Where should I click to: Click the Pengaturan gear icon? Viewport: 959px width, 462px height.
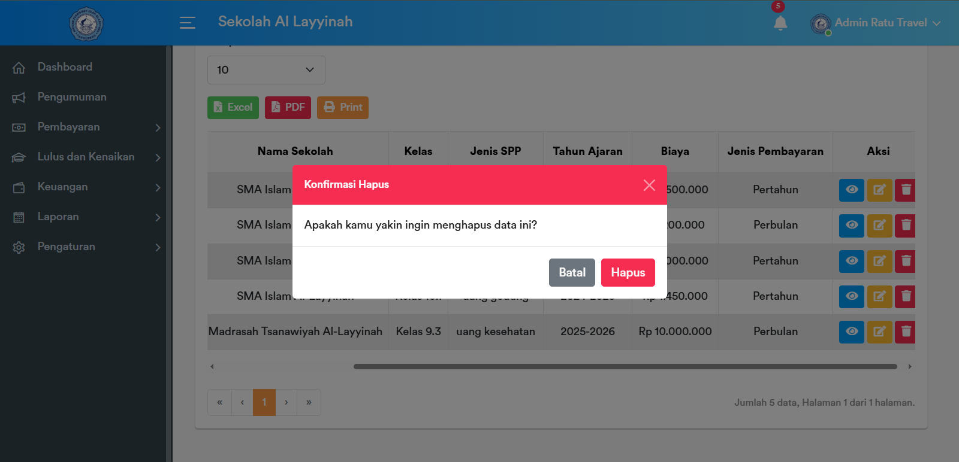(x=19, y=247)
